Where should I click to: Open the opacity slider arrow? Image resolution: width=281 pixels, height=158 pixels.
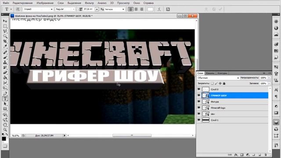tap(269, 78)
